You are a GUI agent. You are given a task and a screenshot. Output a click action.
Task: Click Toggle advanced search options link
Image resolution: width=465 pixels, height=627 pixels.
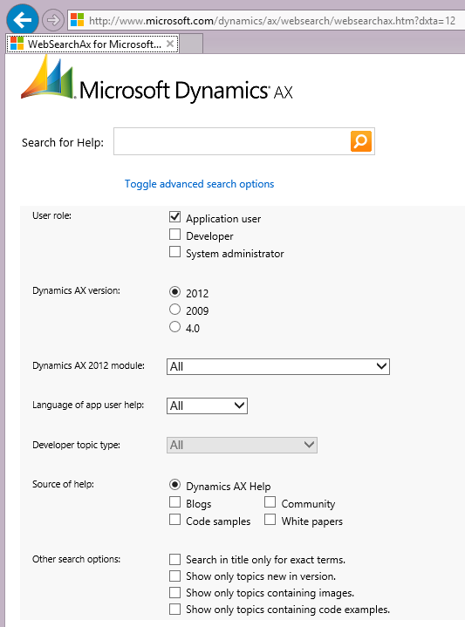(x=199, y=184)
